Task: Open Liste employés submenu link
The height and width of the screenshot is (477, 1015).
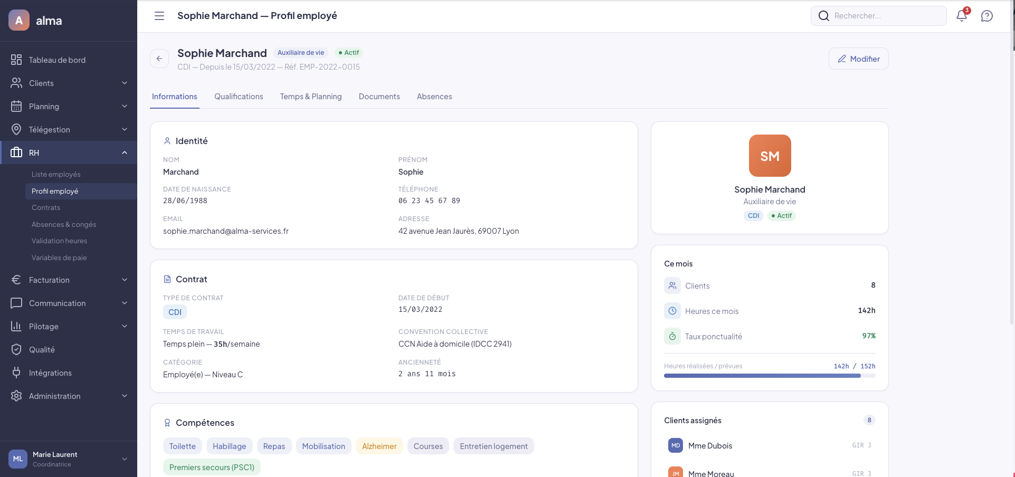Action: coord(56,175)
